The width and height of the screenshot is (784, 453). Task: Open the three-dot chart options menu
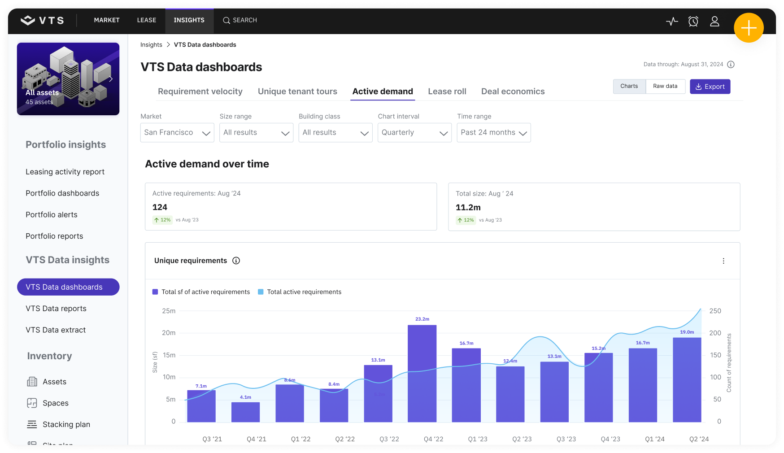point(723,261)
